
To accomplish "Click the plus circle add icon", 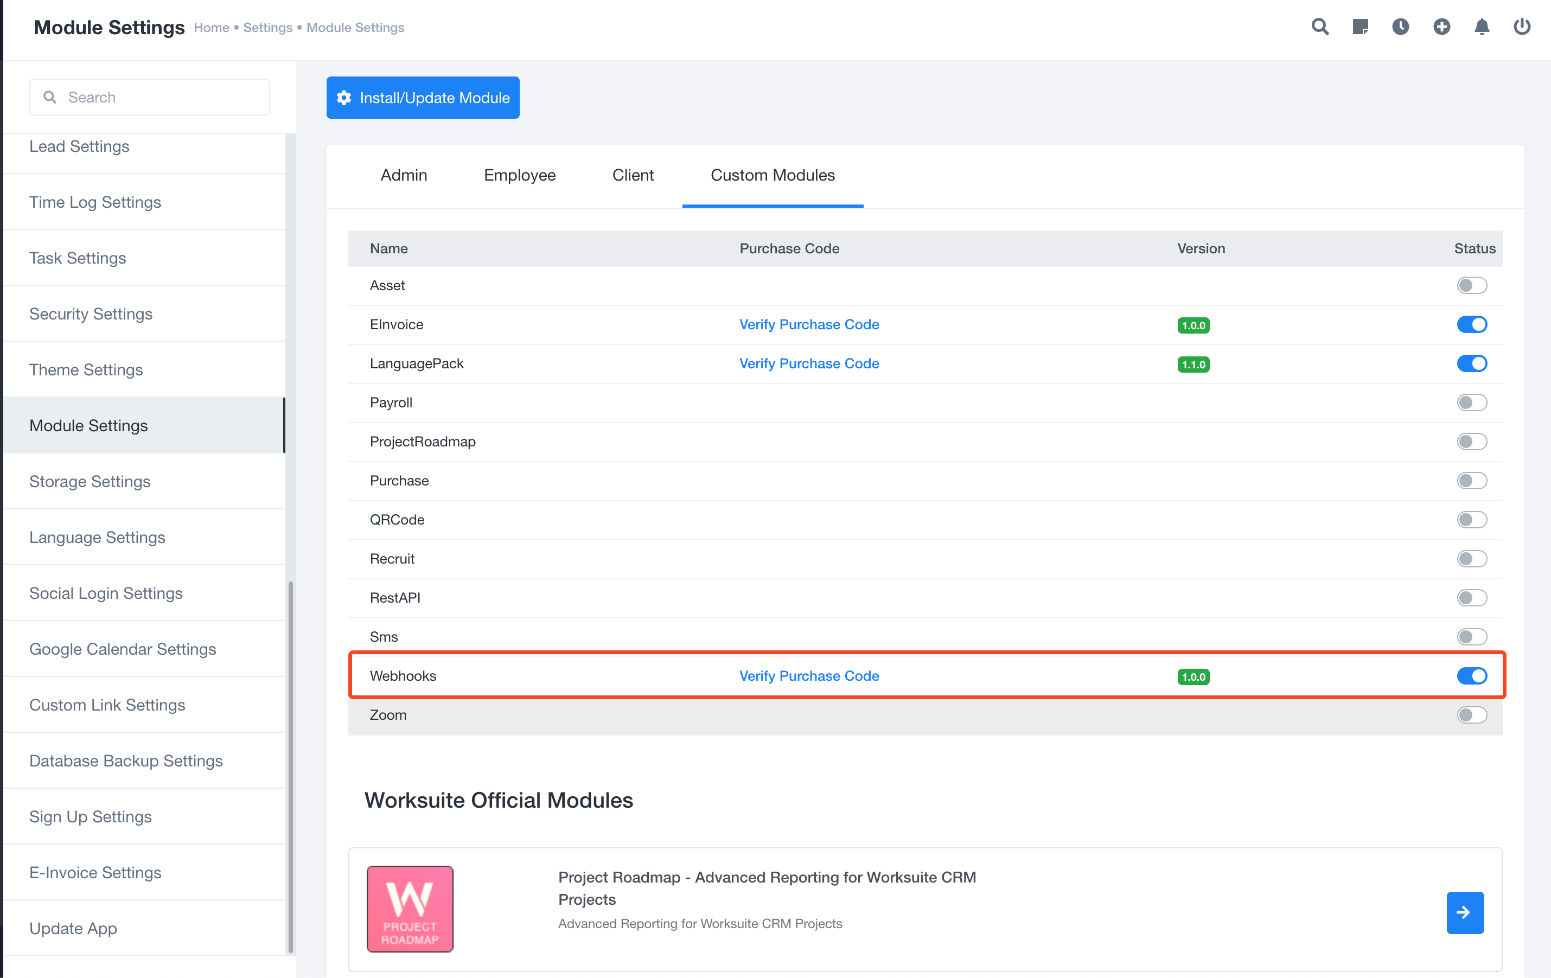I will (x=1441, y=27).
